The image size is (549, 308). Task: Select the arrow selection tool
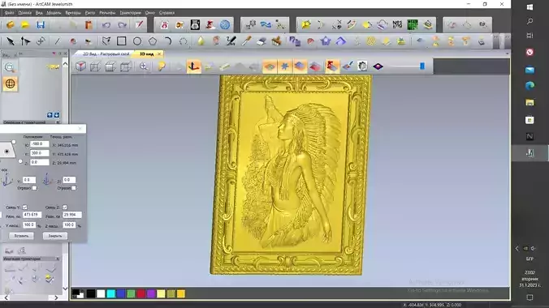(11, 41)
